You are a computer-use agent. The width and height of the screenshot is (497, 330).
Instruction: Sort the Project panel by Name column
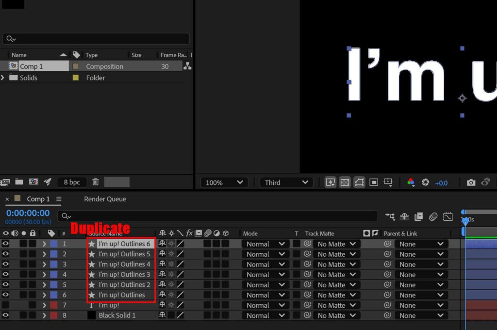(19, 55)
